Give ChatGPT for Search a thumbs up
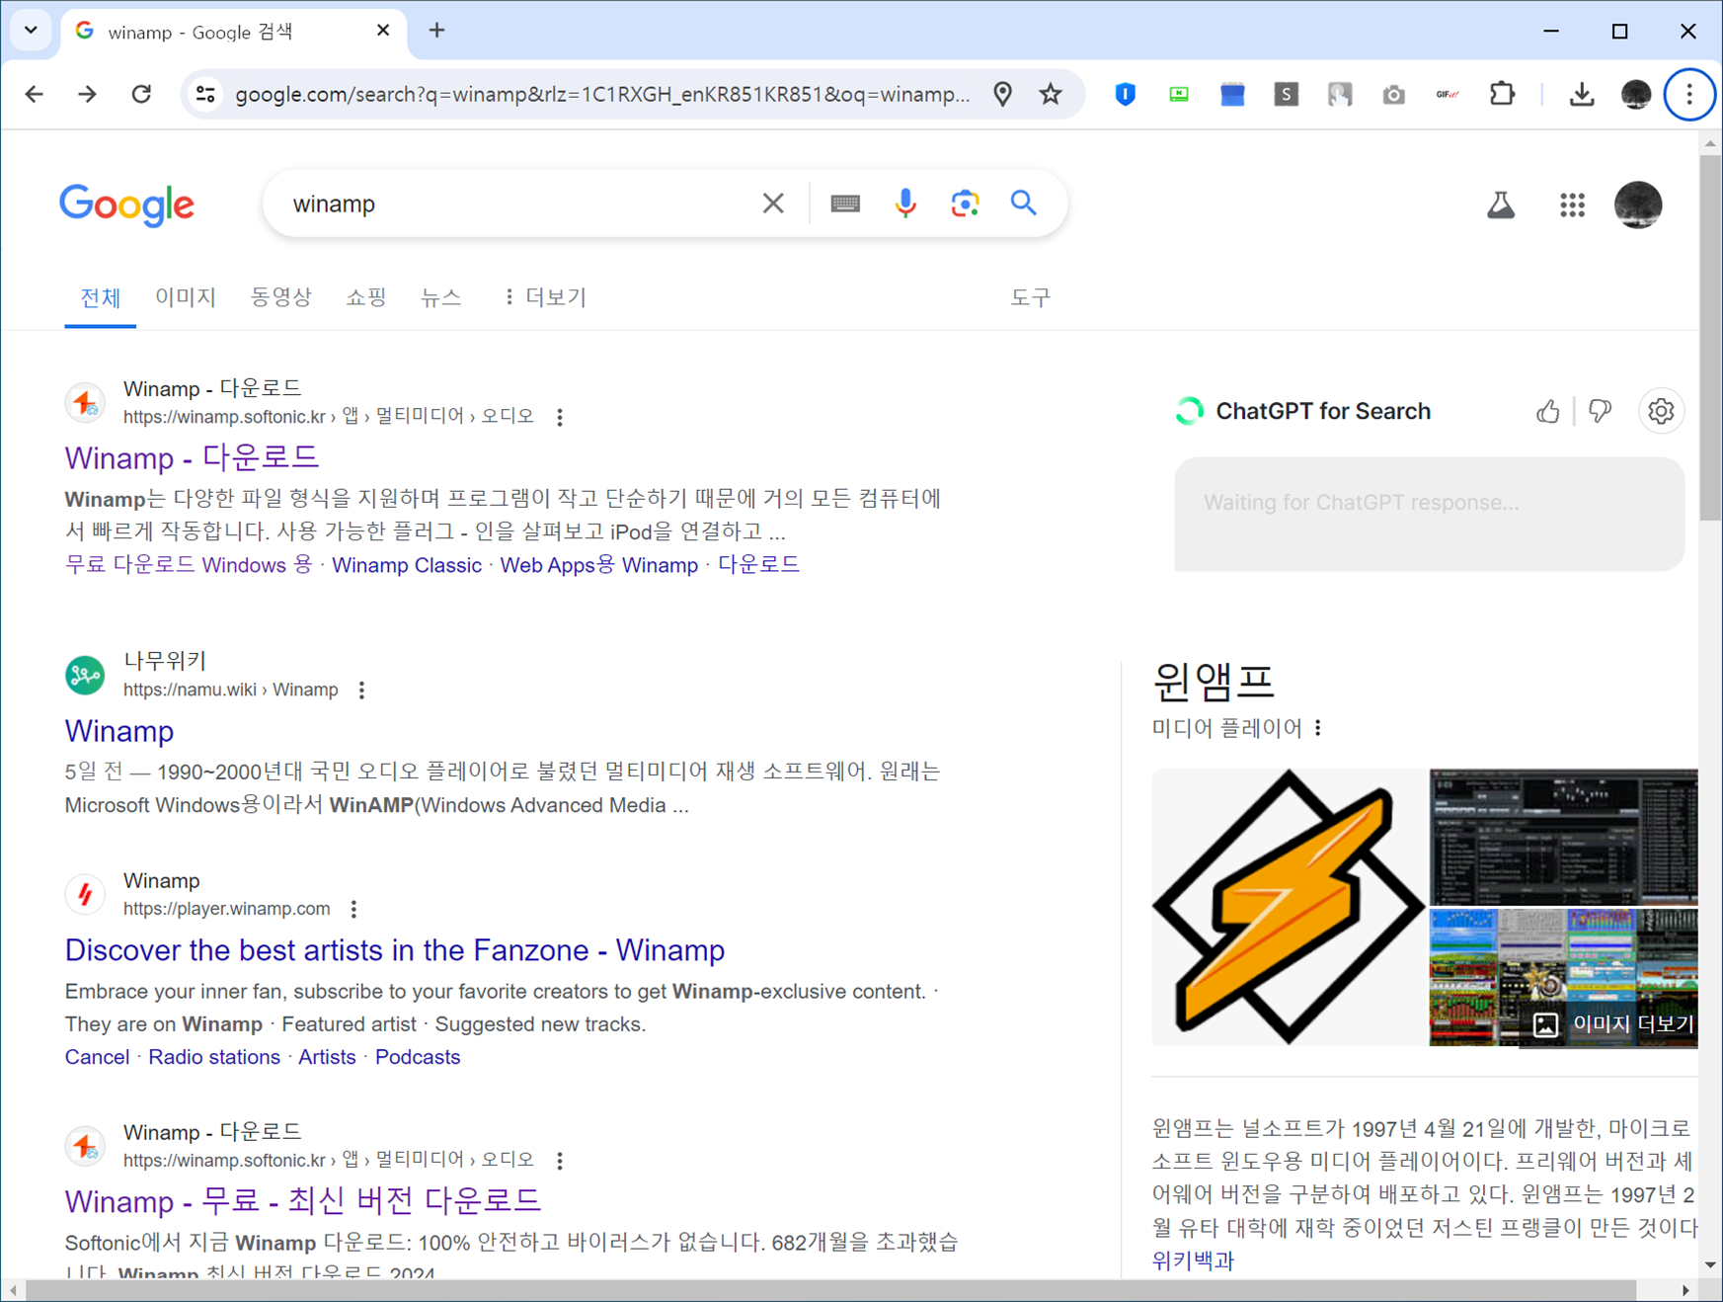This screenshot has height=1302, width=1723. (x=1547, y=411)
